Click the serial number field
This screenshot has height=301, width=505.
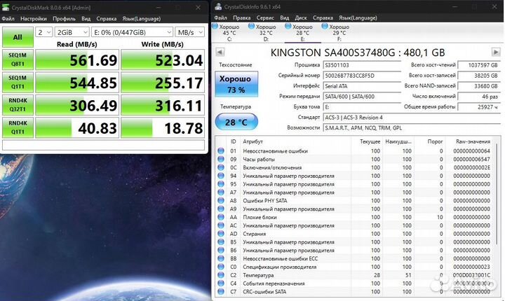coord(362,76)
